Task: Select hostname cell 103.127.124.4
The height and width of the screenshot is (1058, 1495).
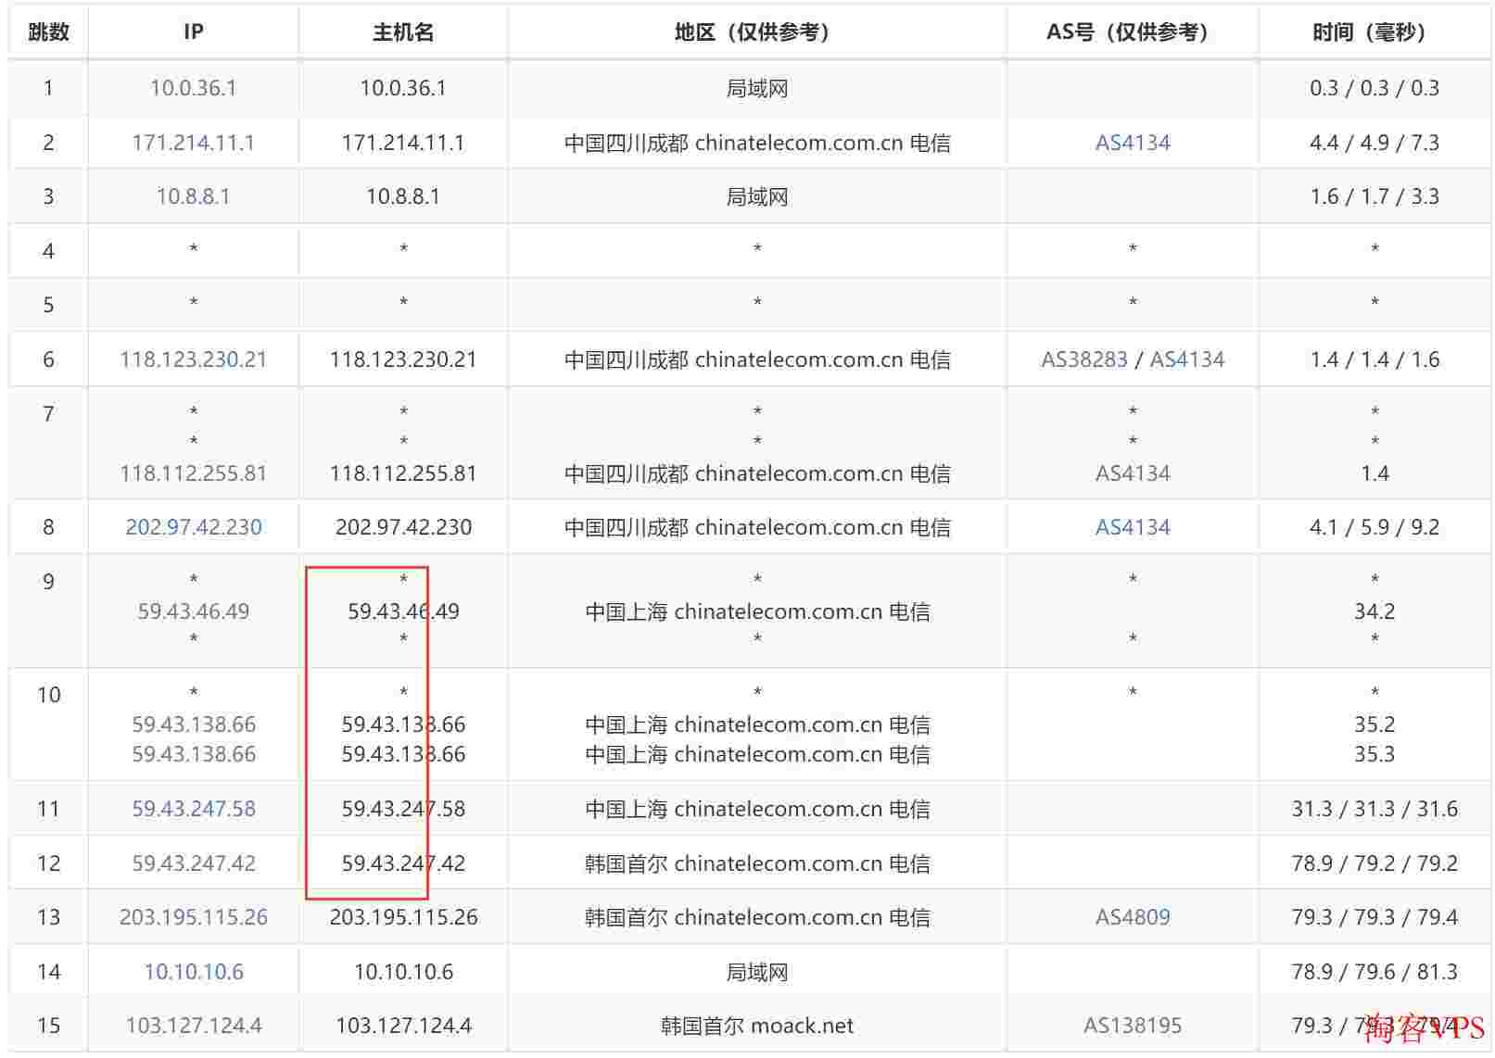Action: (x=403, y=1026)
